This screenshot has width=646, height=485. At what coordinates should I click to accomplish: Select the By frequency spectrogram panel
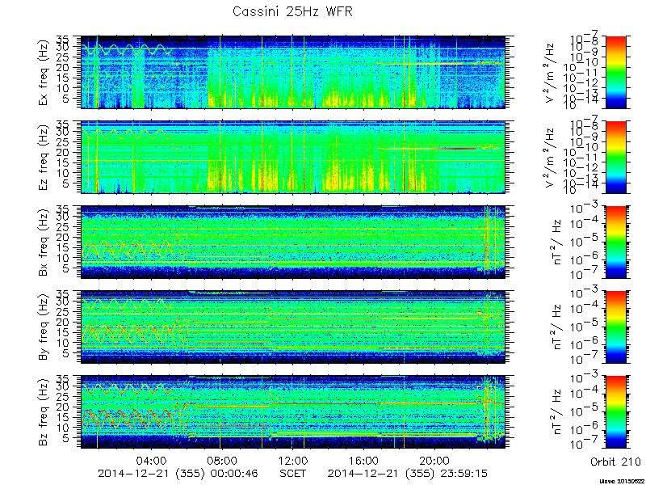pyautogui.click(x=293, y=327)
